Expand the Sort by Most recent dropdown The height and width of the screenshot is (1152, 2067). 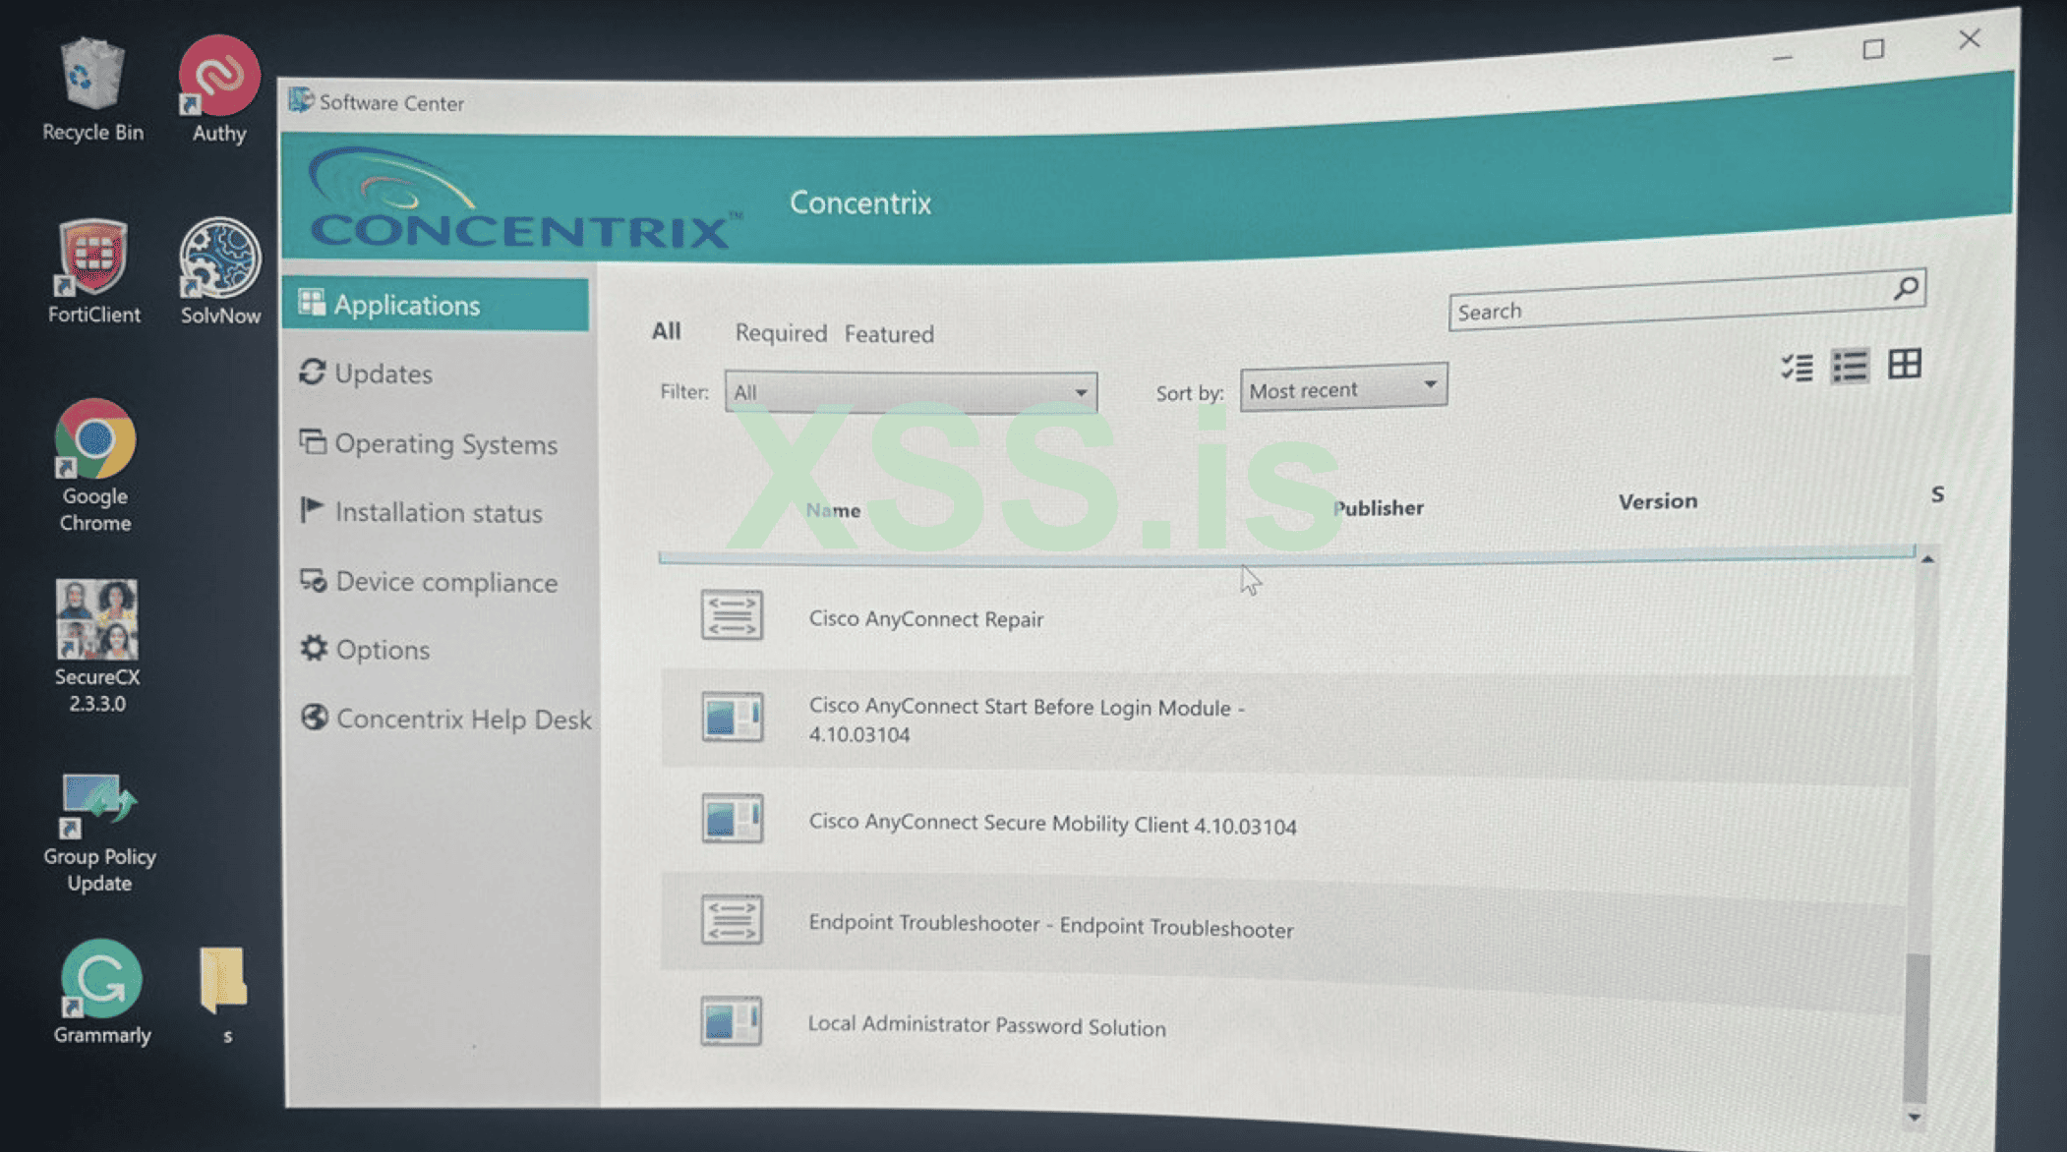pyautogui.click(x=1429, y=385)
